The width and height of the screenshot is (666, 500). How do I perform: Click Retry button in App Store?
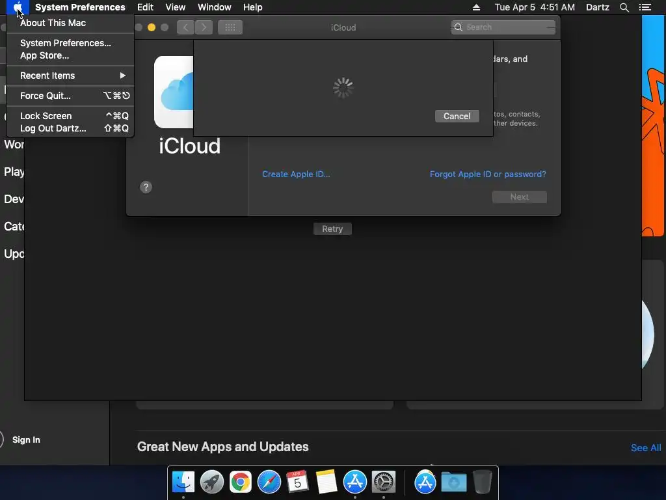click(x=332, y=229)
